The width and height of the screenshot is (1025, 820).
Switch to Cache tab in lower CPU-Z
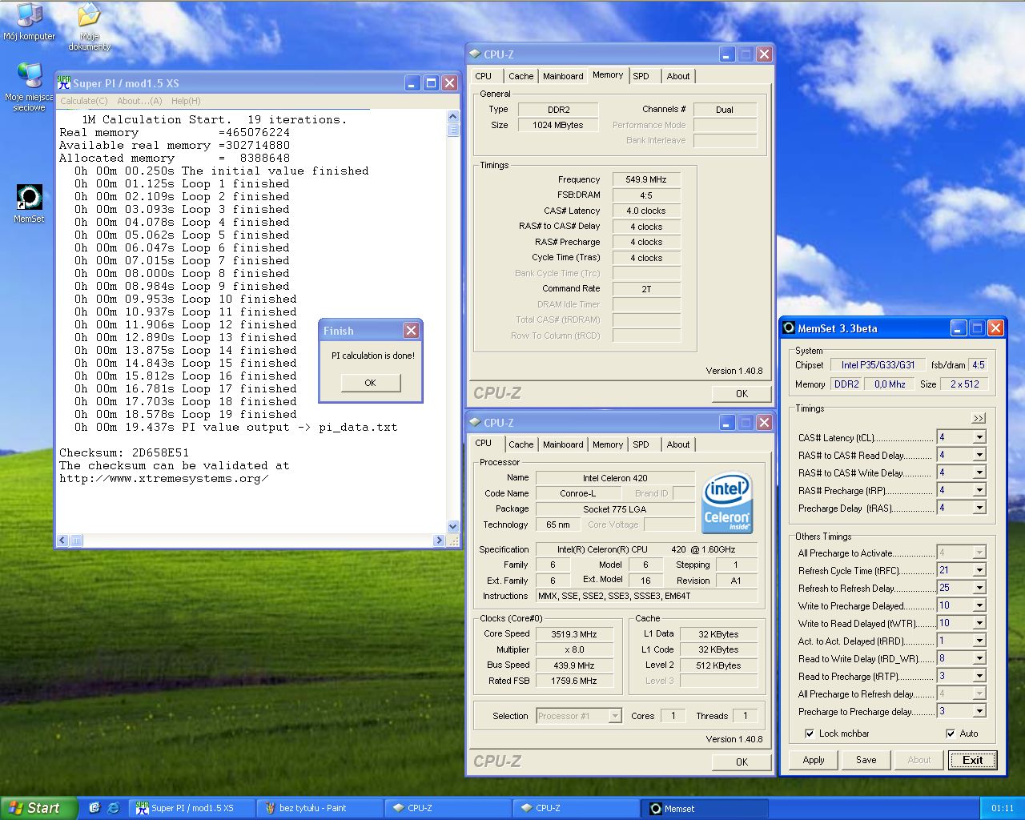pyautogui.click(x=521, y=444)
